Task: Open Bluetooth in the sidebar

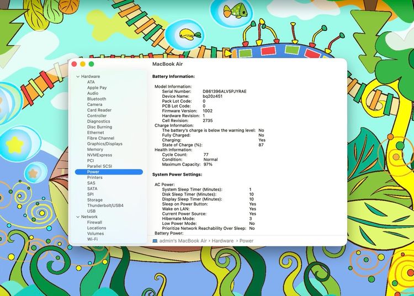Action: pyautogui.click(x=97, y=99)
